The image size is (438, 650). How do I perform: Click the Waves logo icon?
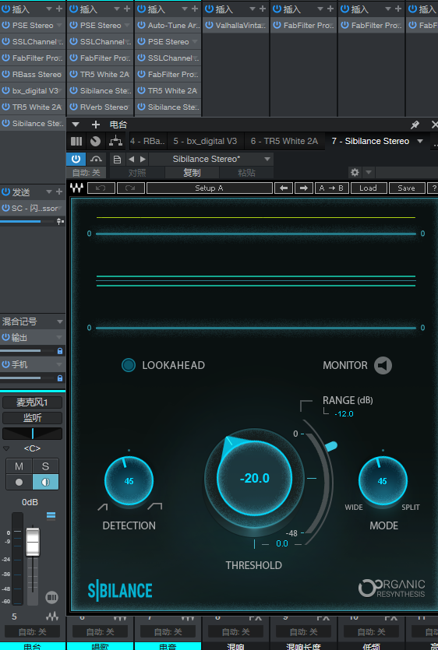[x=76, y=188]
